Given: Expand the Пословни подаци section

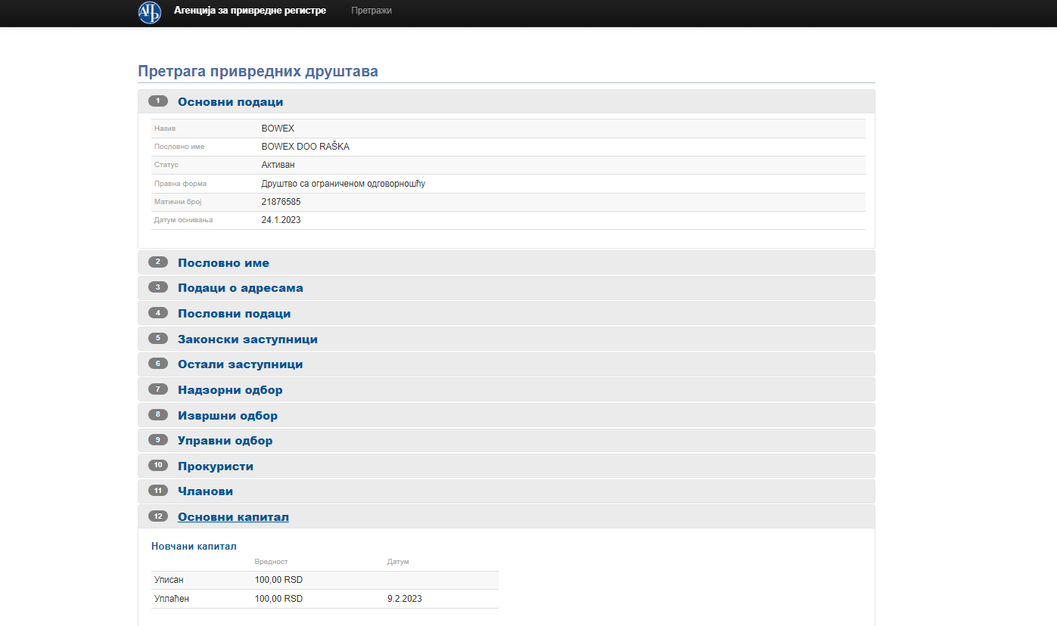Looking at the screenshot, I should point(234,314).
